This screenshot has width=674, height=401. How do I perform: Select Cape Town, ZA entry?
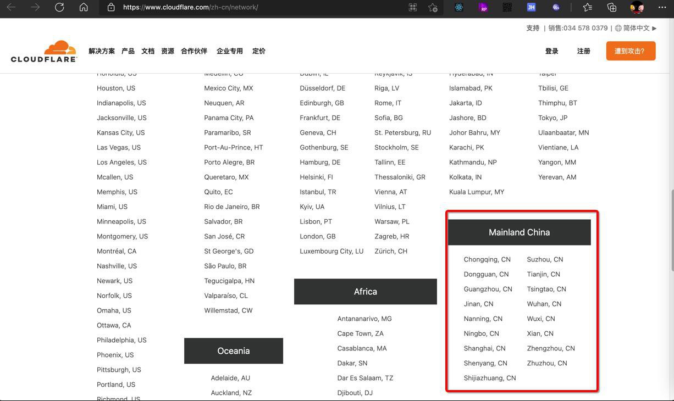point(361,333)
